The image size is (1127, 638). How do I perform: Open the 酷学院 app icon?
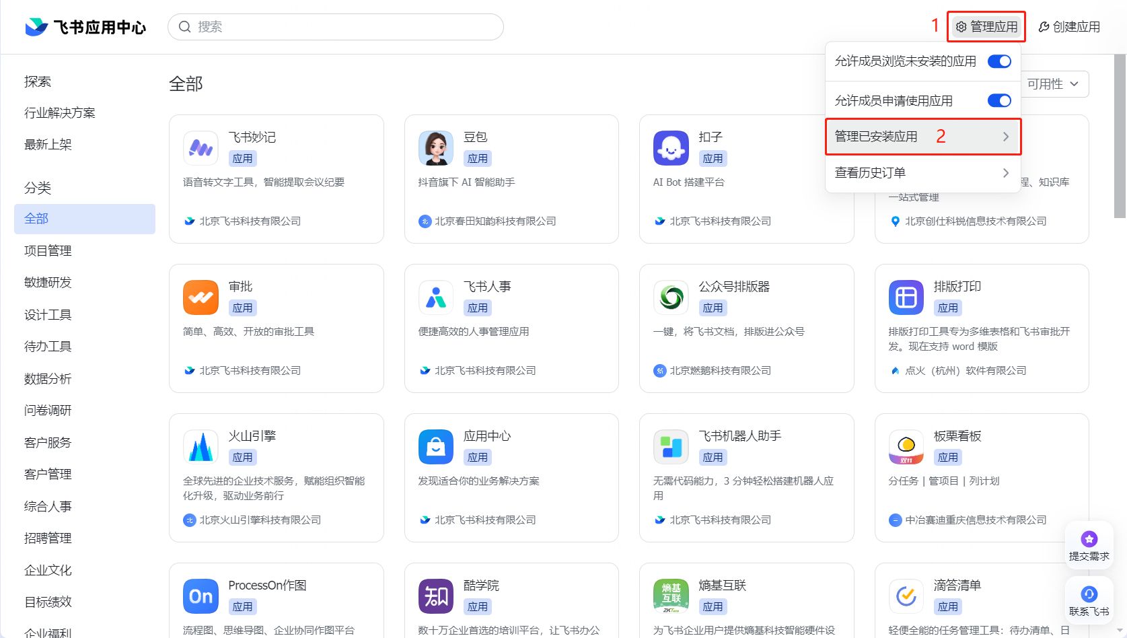436,596
